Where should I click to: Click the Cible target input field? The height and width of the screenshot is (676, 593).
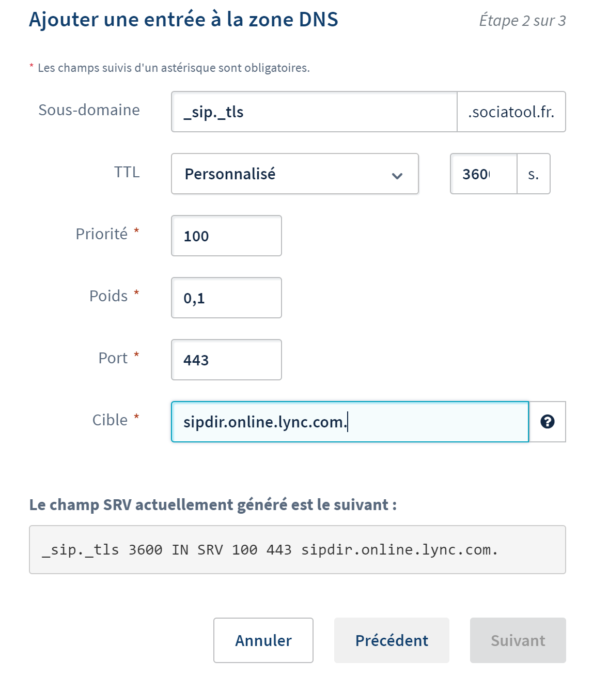[x=350, y=422]
